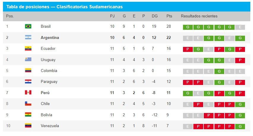Click the Chile flag icon
The image size is (253, 136).
pos(28,104)
